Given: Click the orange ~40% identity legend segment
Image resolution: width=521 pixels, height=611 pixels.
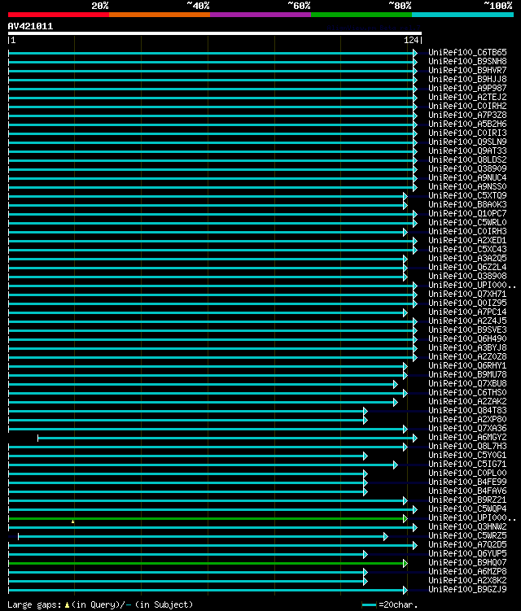Looking at the screenshot, I should pos(160,15).
